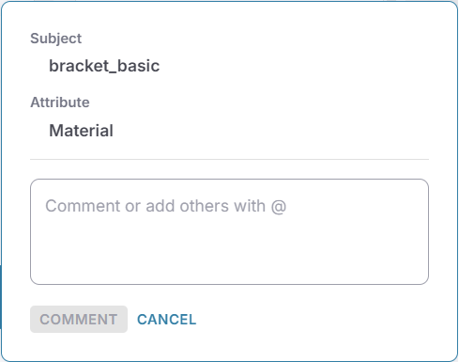
Task: Click the @ symbol in comment placeholder
Action: tap(279, 207)
